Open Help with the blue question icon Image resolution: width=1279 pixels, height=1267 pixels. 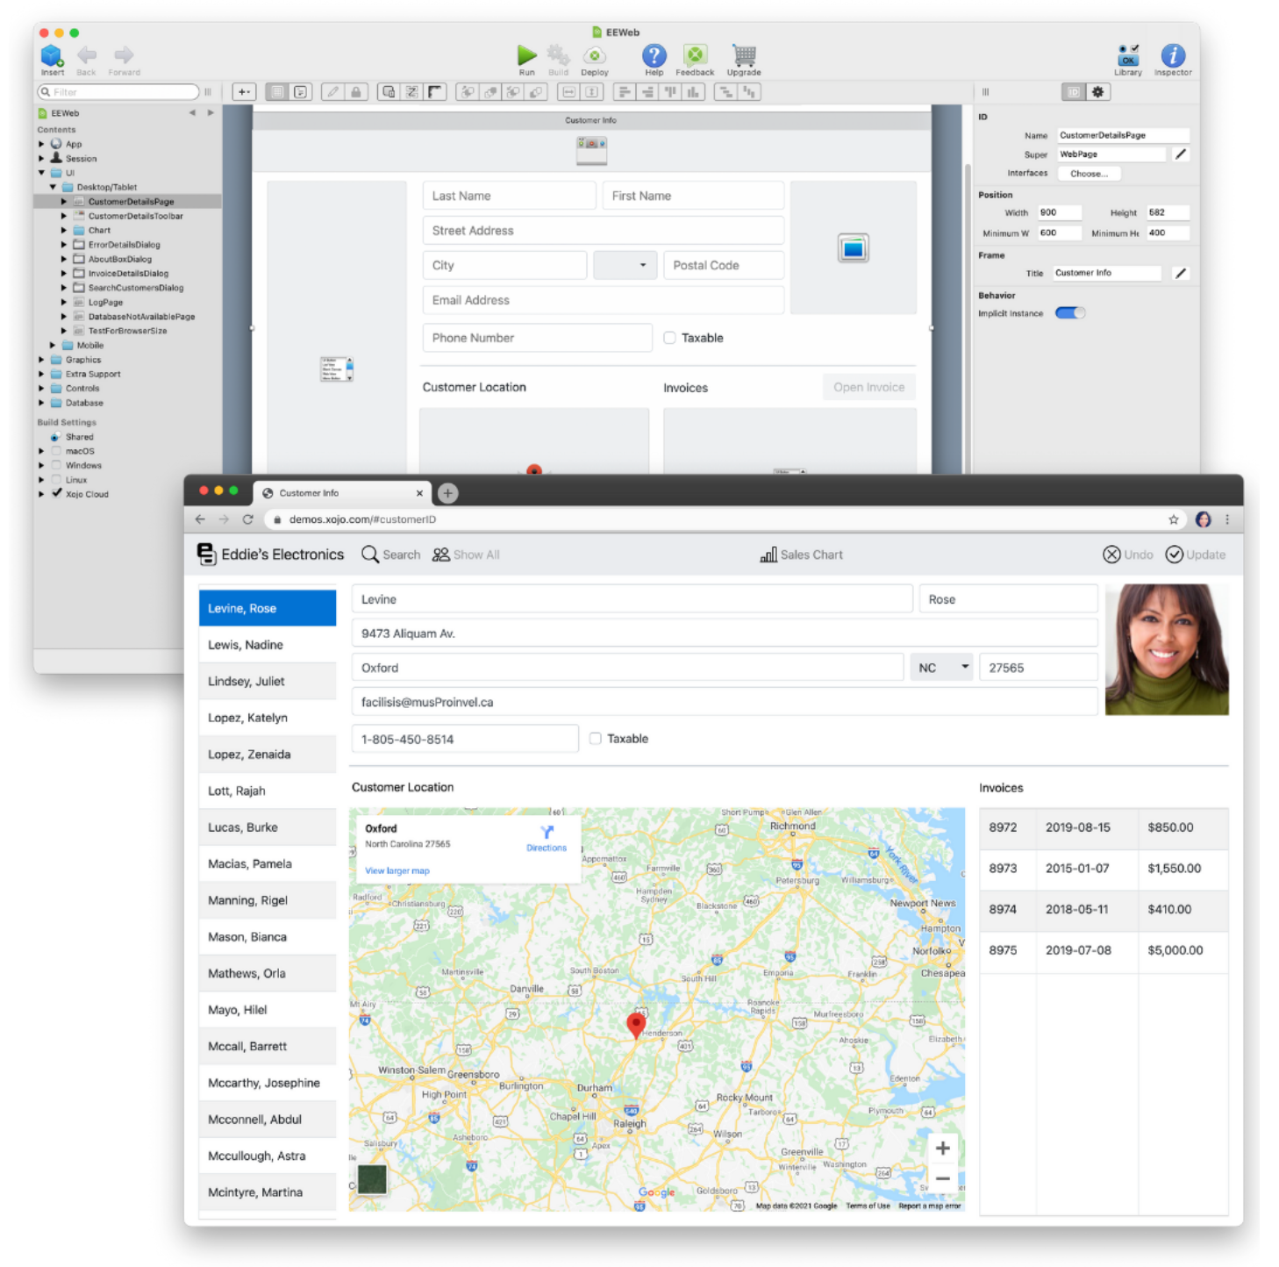[654, 55]
